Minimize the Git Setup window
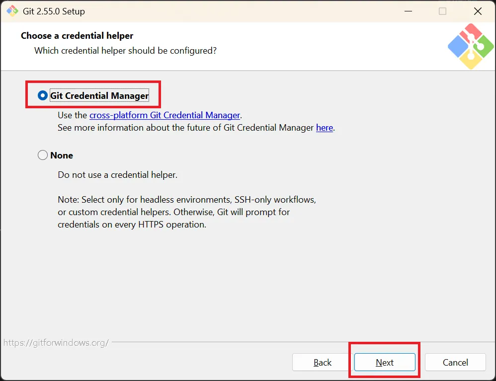496x381 pixels. pyautogui.click(x=409, y=11)
